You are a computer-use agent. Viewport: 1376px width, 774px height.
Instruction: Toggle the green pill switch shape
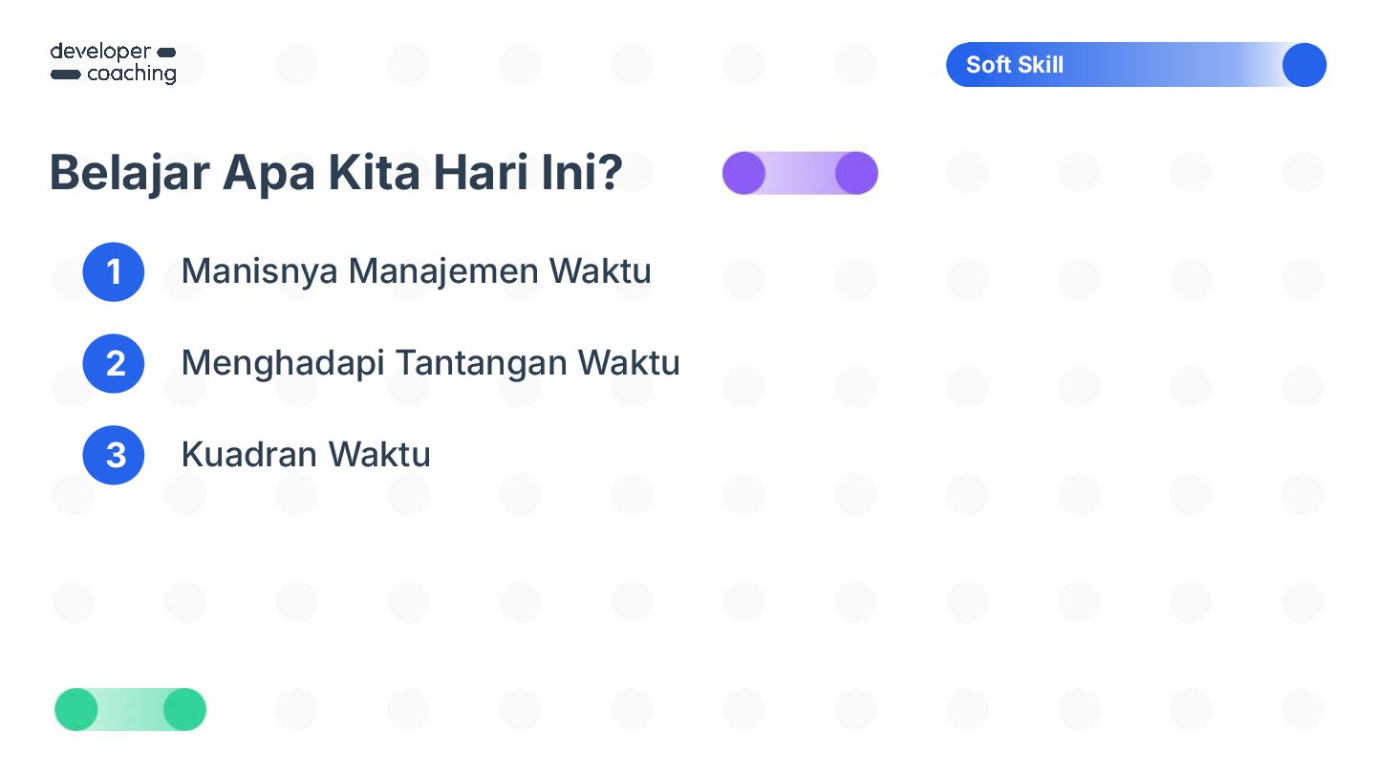click(130, 709)
